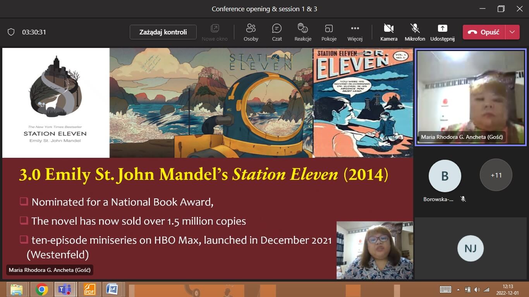This screenshot has height=297, width=529.
Task: Leave the meeting with Opuść
Action: pyautogui.click(x=484, y=32)
